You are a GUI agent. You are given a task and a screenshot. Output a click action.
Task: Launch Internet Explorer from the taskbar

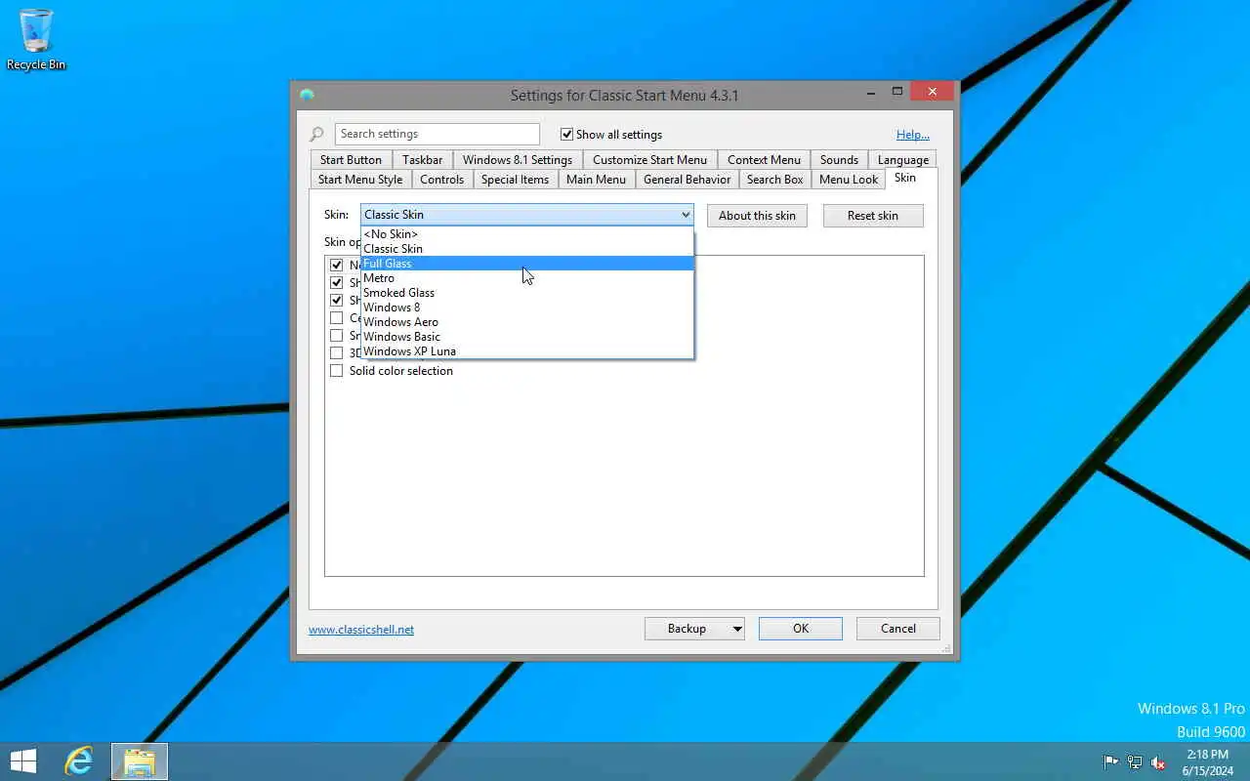coord(79,761)
